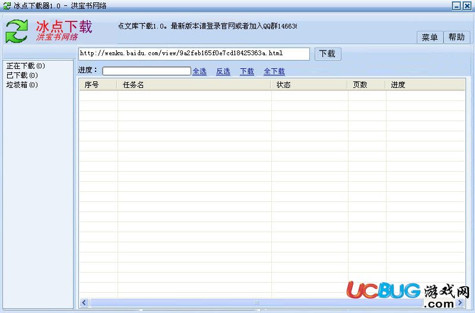Screen dimensions: 475x313
Task: Open the 帮助 help button
Action: point(457,37)
